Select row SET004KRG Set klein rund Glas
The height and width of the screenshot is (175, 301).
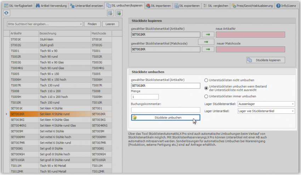[x=61, y=125]
